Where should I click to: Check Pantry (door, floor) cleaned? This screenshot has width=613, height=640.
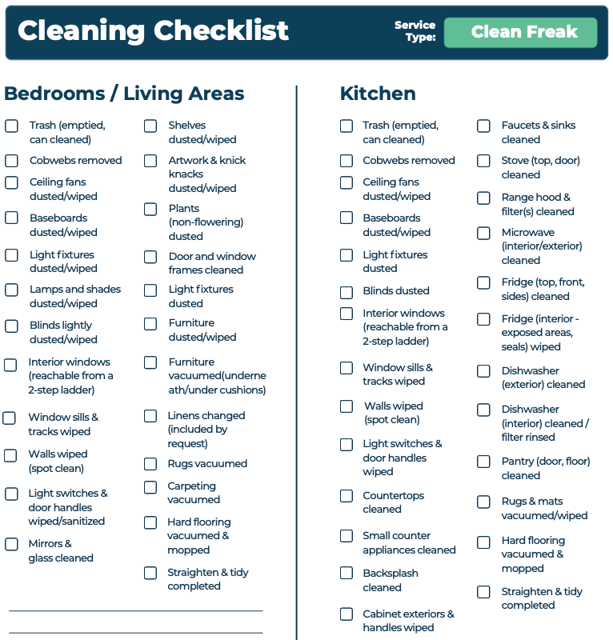point(483,462)
